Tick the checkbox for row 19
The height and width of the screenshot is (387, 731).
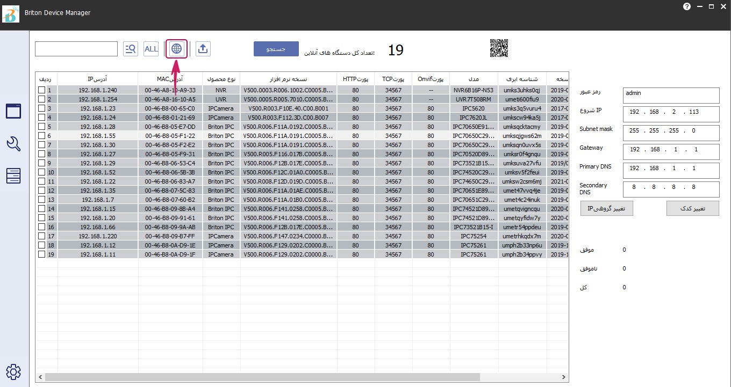coord(41,254)
